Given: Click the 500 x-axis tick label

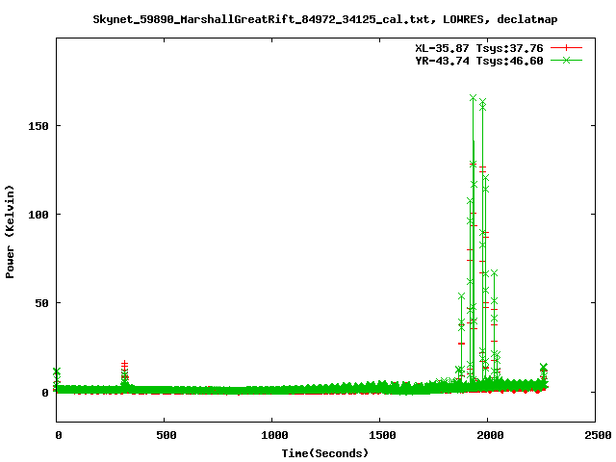Looking at the screenshot, I should pos(167,435).
